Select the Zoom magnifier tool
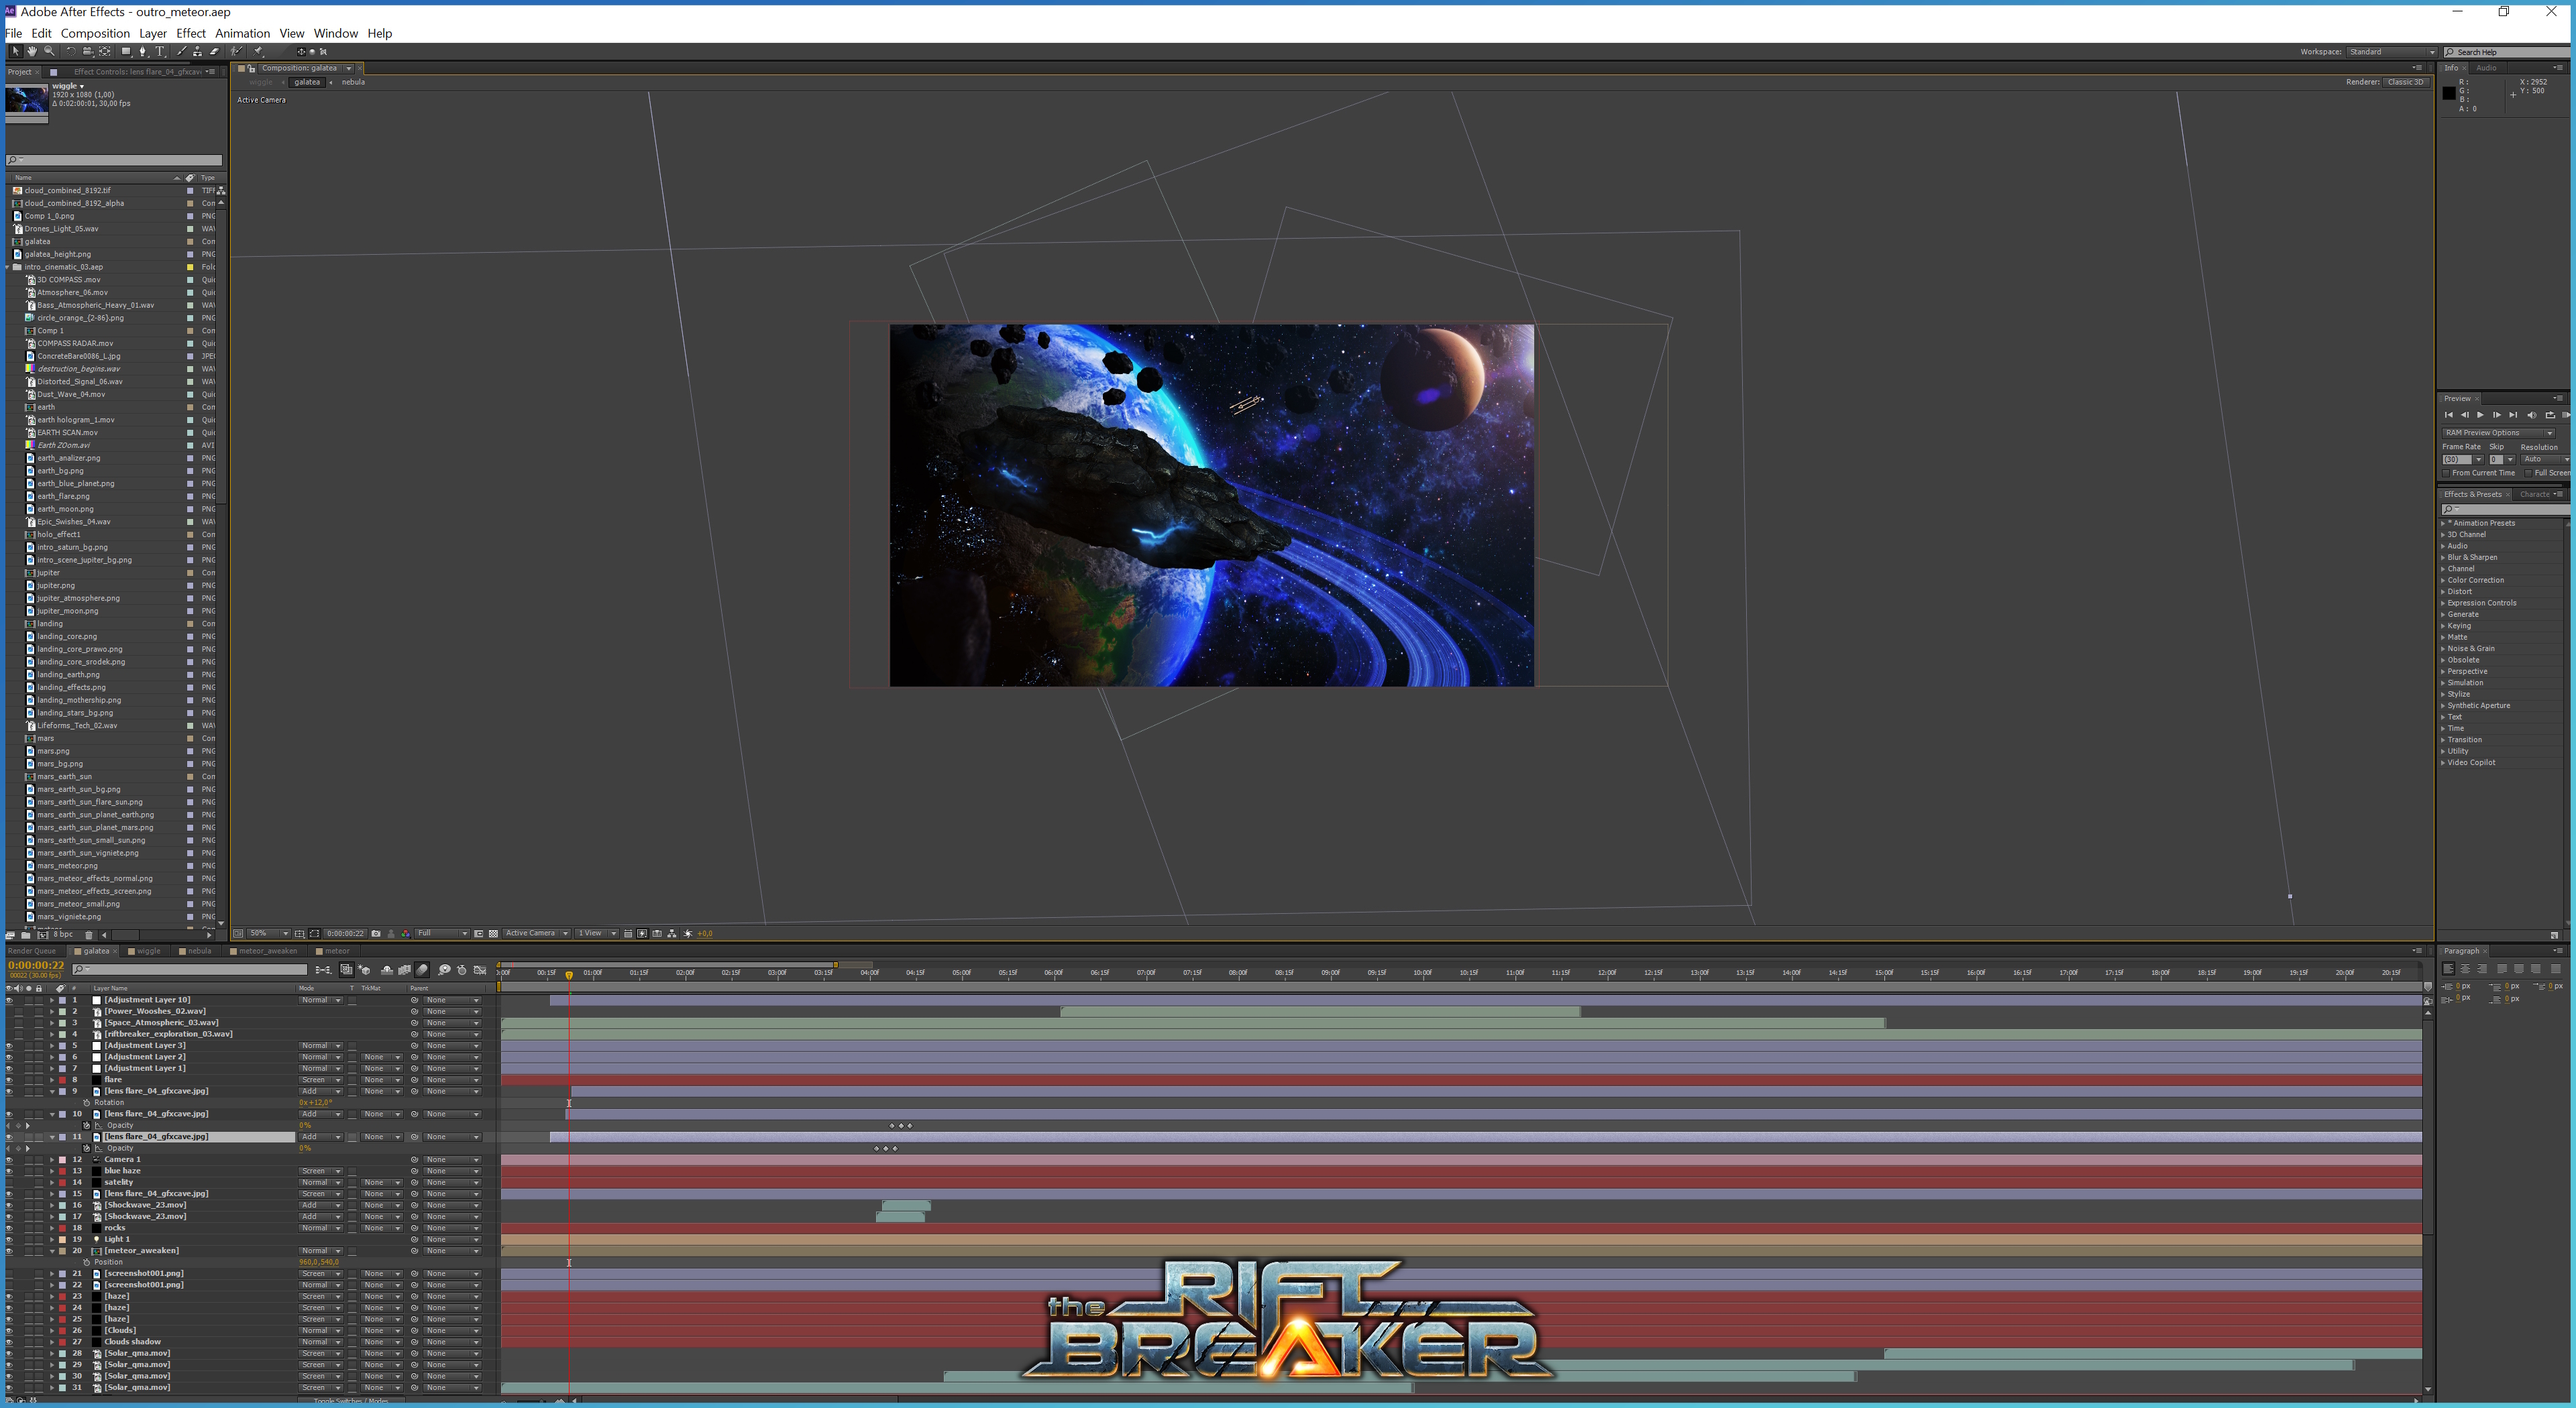Viewport: 2576px width, 1408px height. point(49,51)
